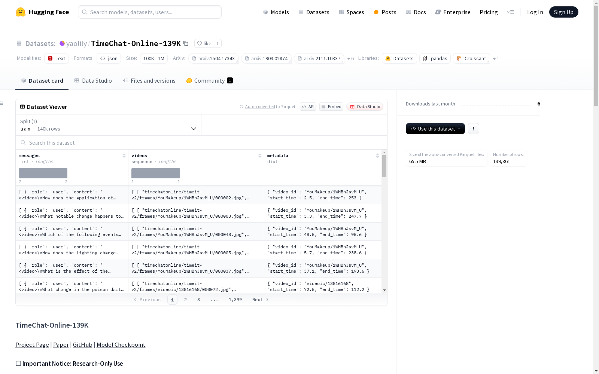
Task: Open more options three-dot button
Action: pos(473,129)
